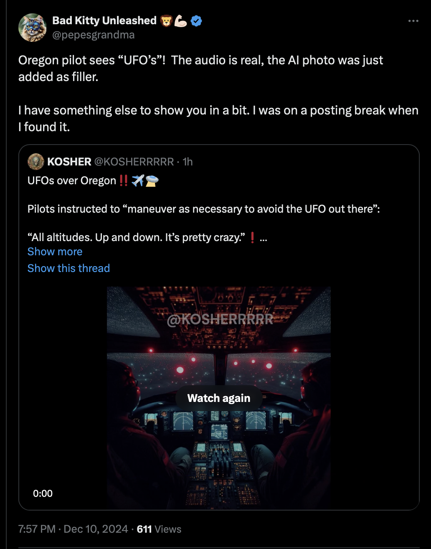Click the Watch again button
The width and height of the screenshot is (431, 549).
click(219, 398)
